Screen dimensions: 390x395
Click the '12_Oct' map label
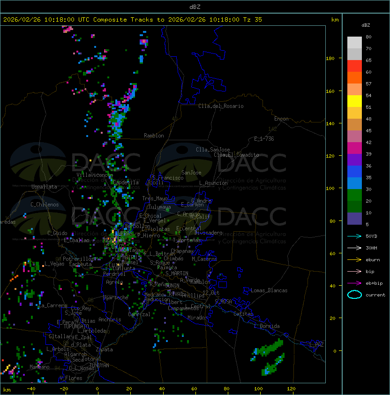pyautogui.click(x=211, y=293)
